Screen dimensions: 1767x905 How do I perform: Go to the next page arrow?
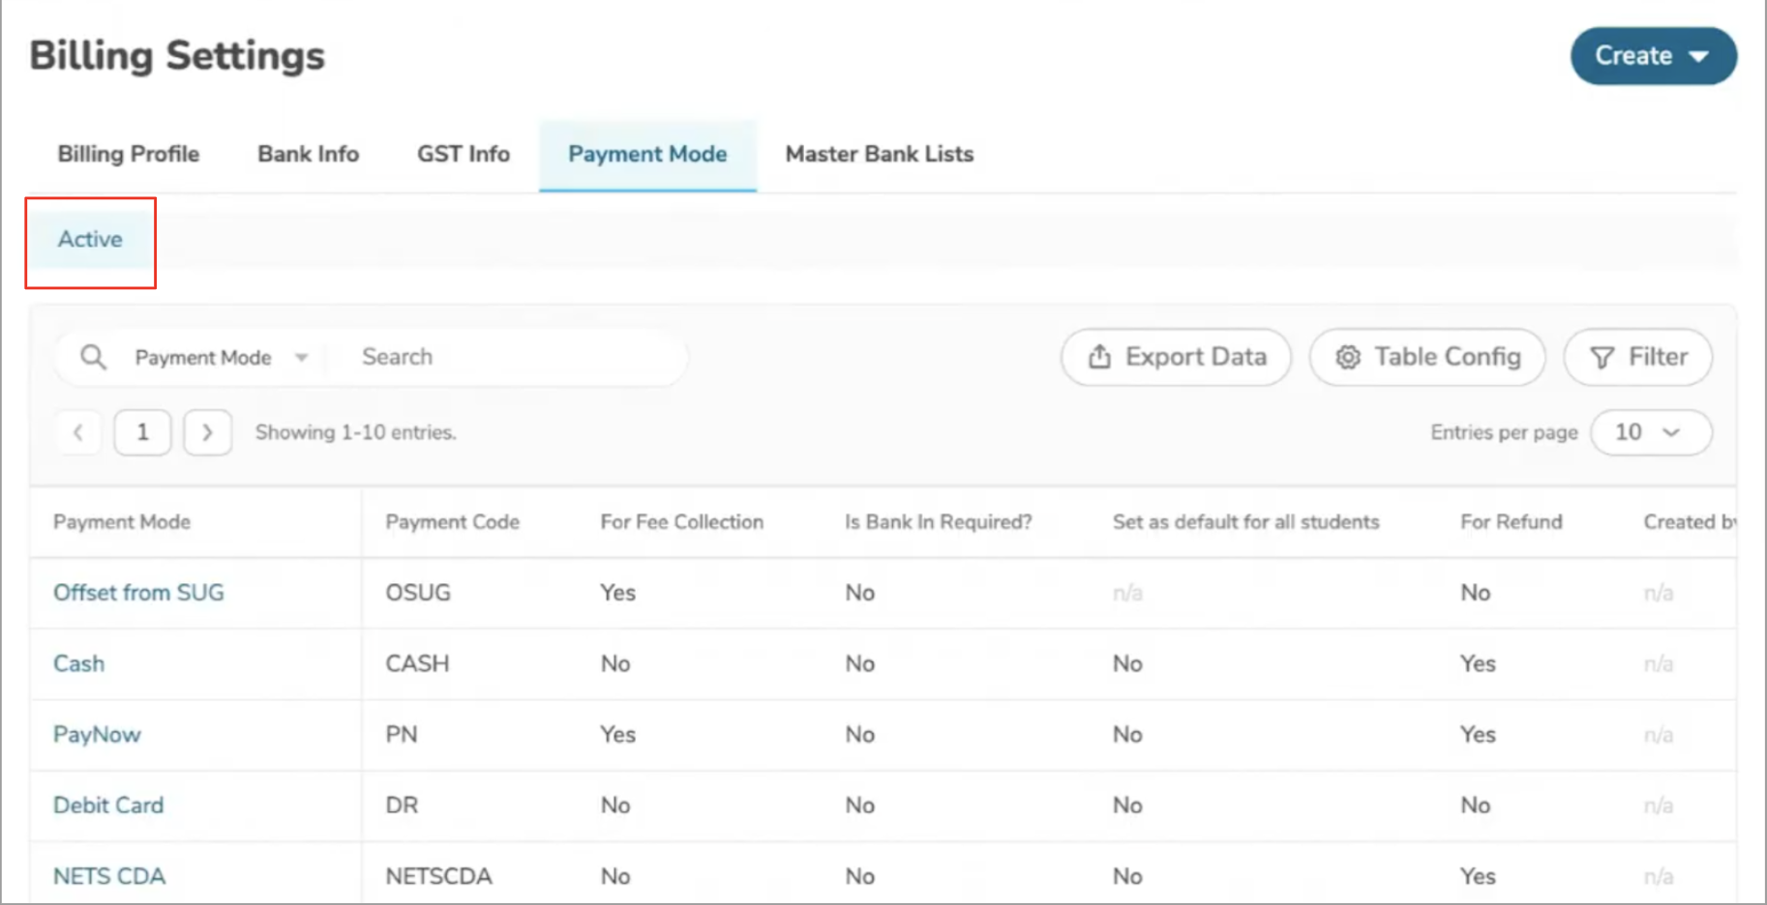207,432
